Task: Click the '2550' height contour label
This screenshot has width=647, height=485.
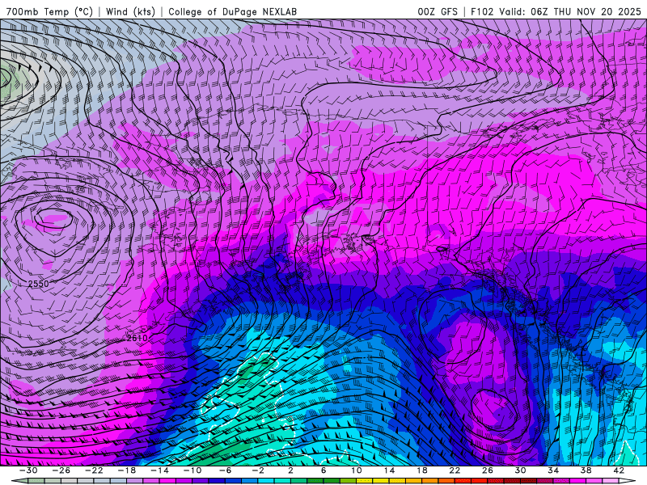Action: coord(38,284)
